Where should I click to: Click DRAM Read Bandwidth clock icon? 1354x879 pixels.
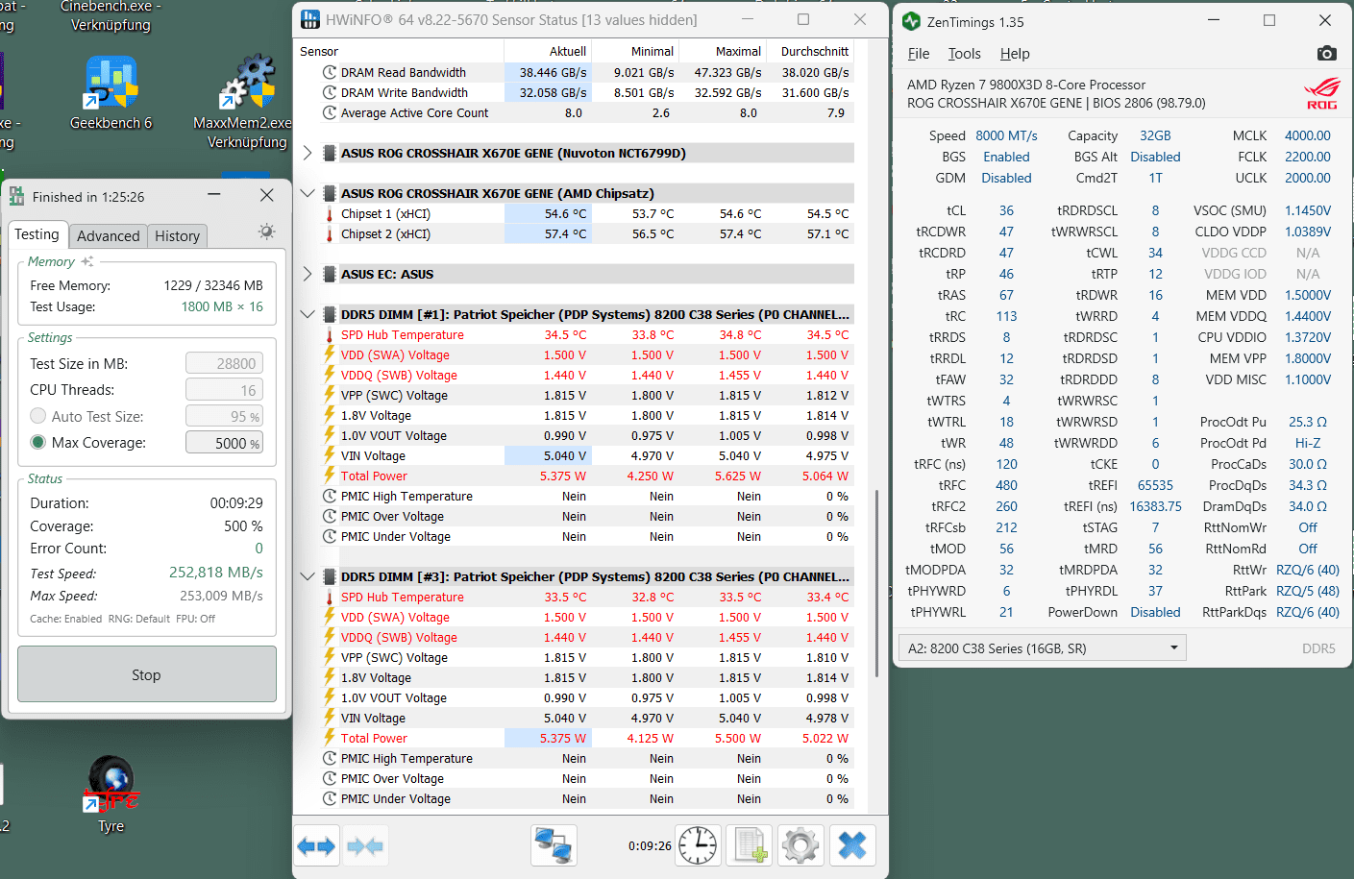coord(329,72)
